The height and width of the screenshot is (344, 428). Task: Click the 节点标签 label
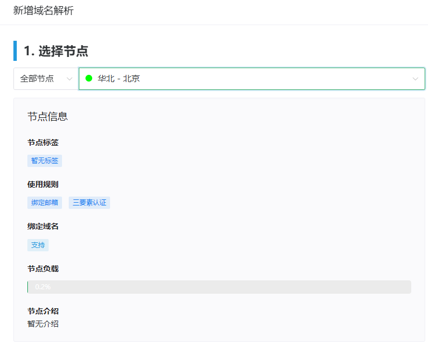click(x=43, y=142)
